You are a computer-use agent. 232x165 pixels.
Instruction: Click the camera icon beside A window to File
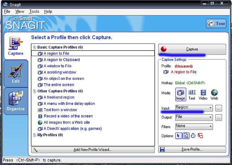[40, 66]
